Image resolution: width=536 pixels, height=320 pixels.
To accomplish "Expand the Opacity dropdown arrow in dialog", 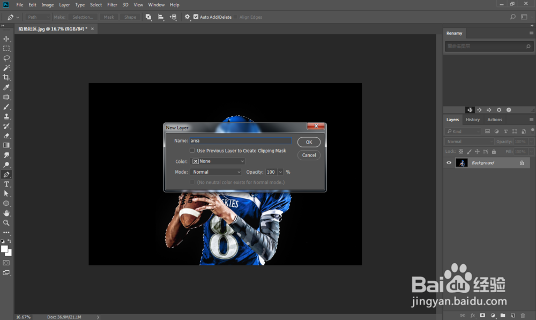I will tap(280, 172).
